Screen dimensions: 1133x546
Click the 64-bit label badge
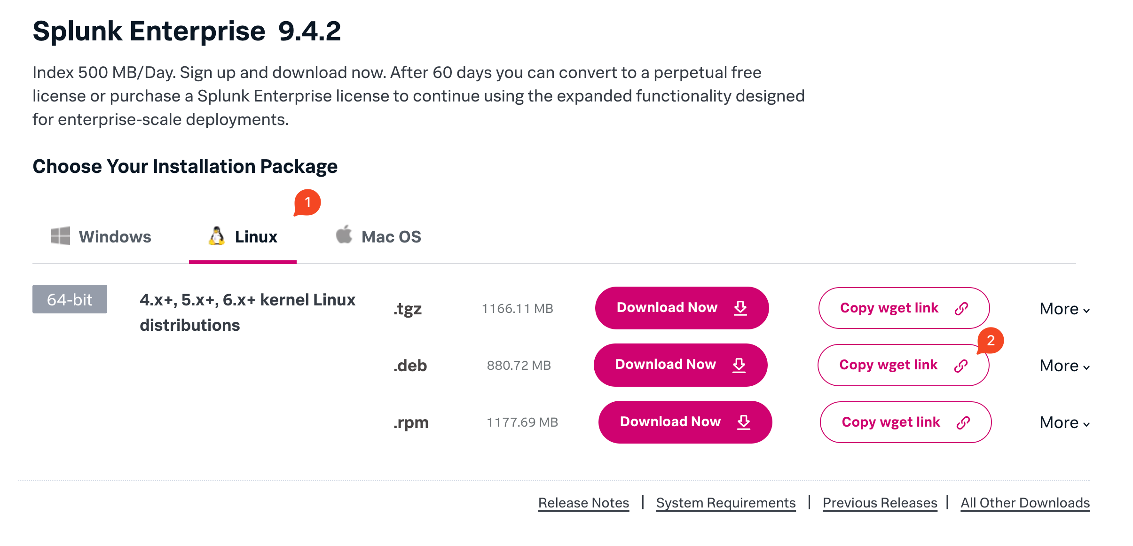coord(70,299)
